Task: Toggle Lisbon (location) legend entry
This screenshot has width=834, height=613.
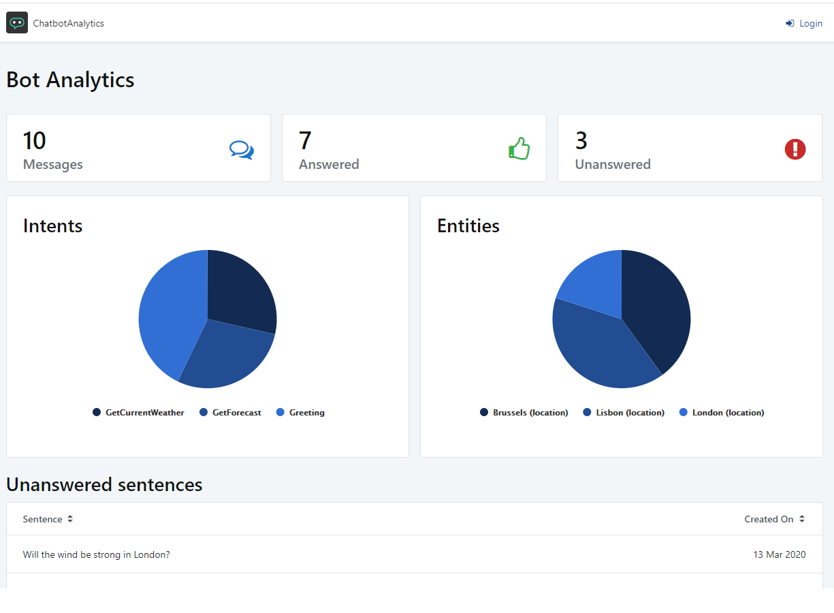Action: (624, 412)
